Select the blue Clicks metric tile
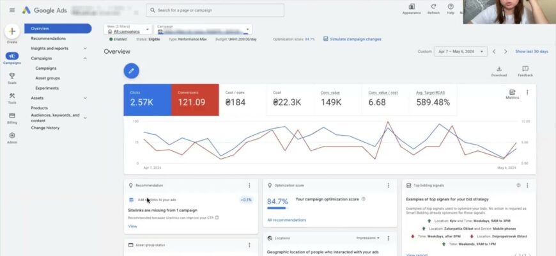The image size is (556, 256). coord(147,99)
